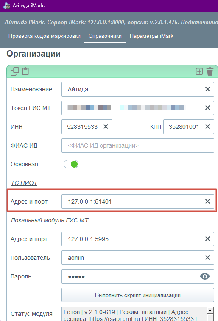
Task: Open the Локальный модуль ГИС МТ link
Action: (50, 220)
